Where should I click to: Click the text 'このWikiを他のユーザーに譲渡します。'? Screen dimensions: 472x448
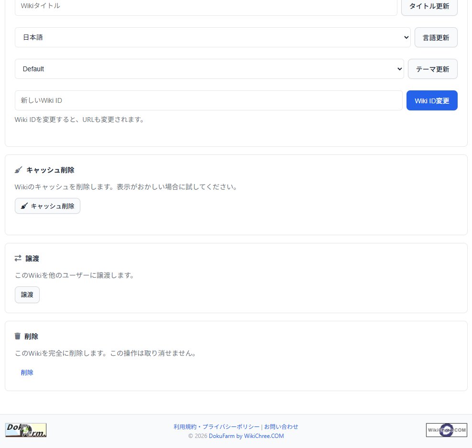click(x=75, y=275)
